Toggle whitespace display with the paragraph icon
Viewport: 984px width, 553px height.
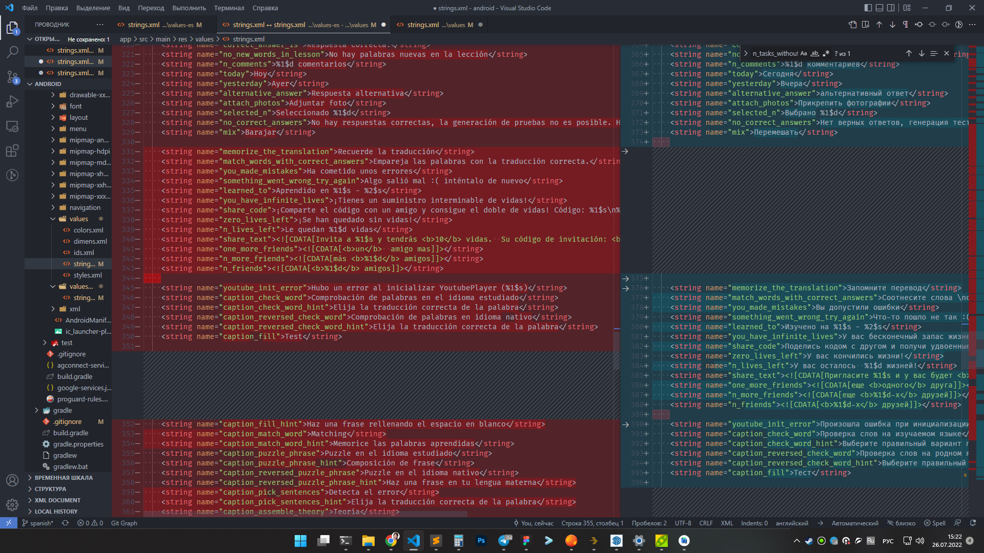906,25
